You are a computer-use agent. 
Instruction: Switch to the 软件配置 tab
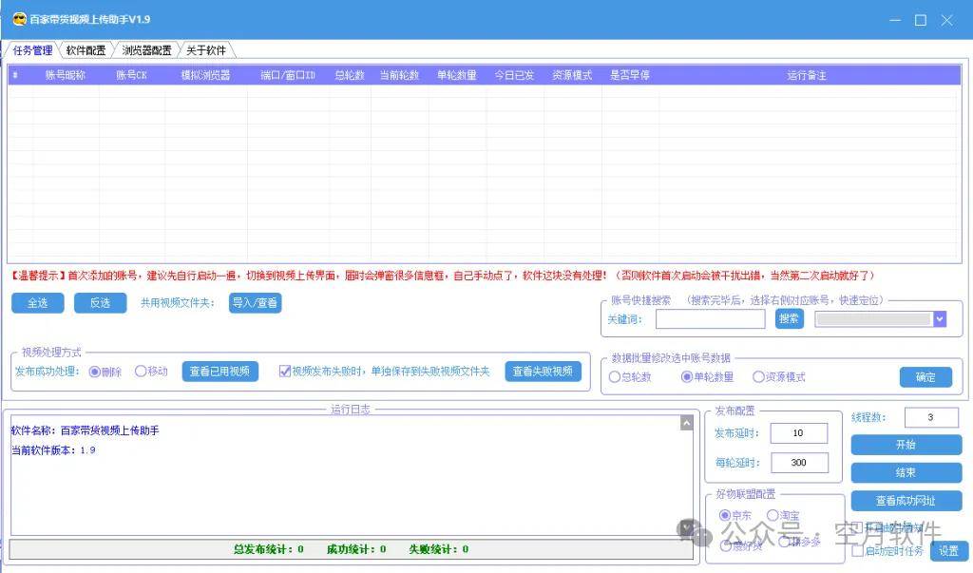click(x=84, y=49)
